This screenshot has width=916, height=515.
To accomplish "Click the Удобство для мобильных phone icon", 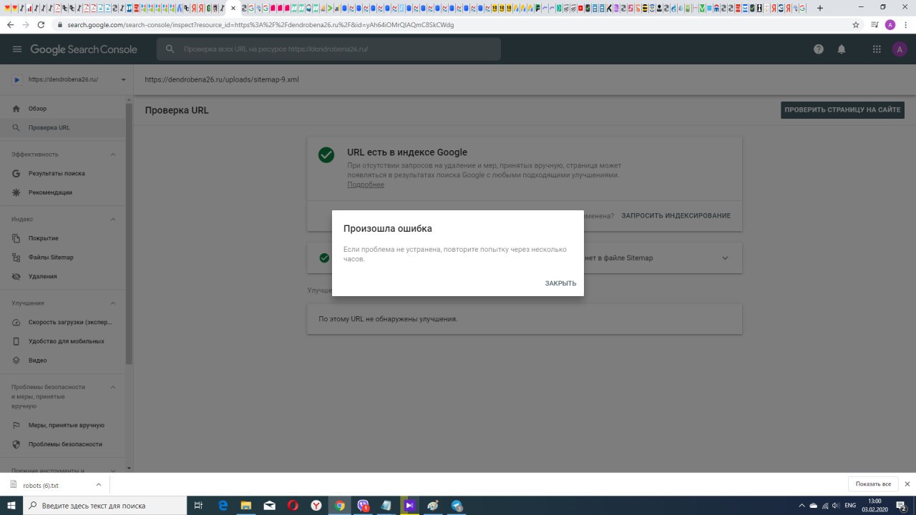I will click(16, 342).
